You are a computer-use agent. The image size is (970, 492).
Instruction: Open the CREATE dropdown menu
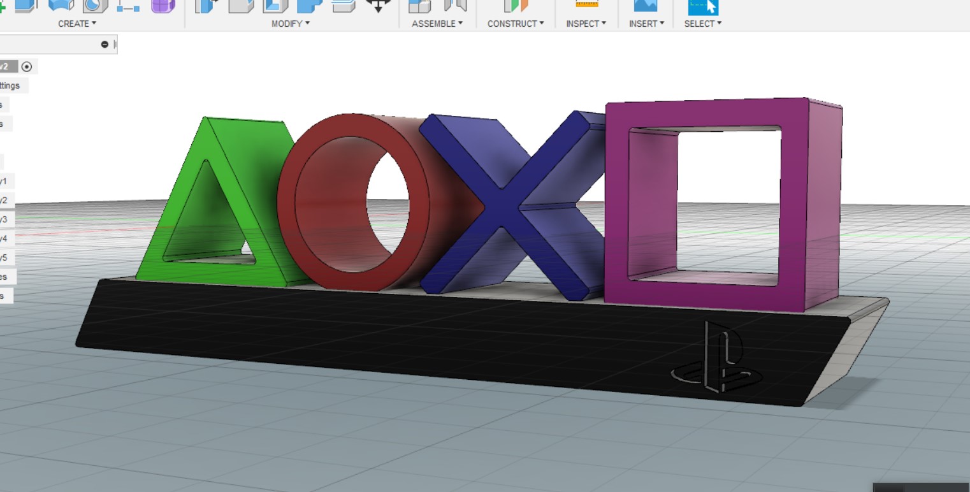pyautogui.click(x=77, y=24)
